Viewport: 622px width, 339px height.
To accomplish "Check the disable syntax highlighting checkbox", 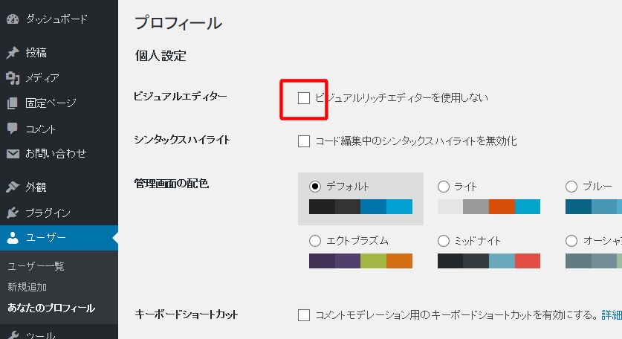I will [303, 141].
